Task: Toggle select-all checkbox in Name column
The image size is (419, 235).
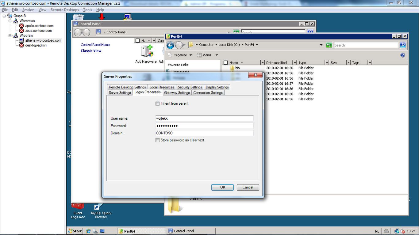Action: tap(226, 63)
